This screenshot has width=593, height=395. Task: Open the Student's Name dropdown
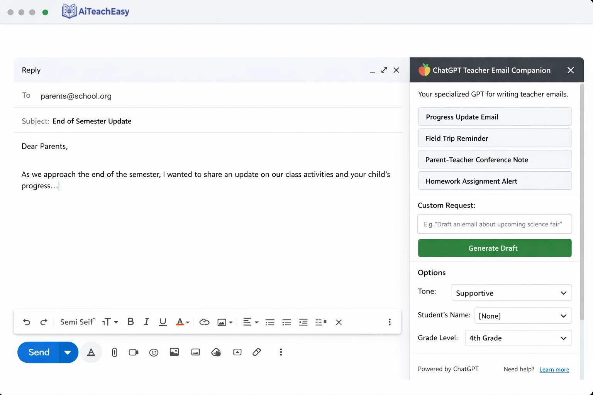coord(523,316)
